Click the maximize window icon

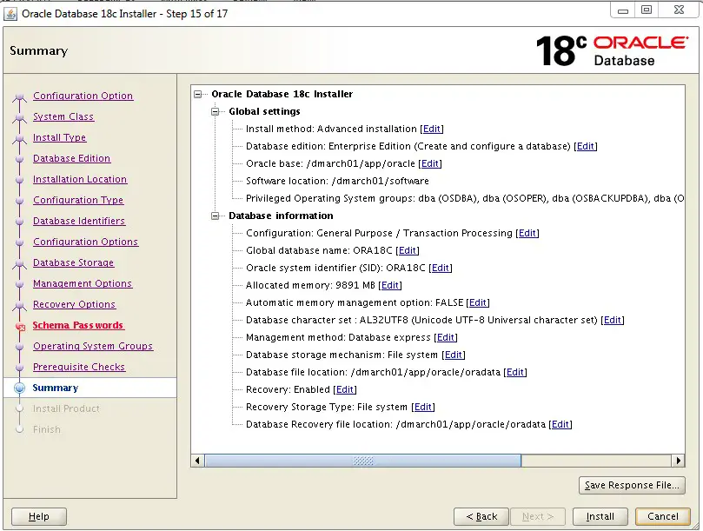(x=646, y=10)
